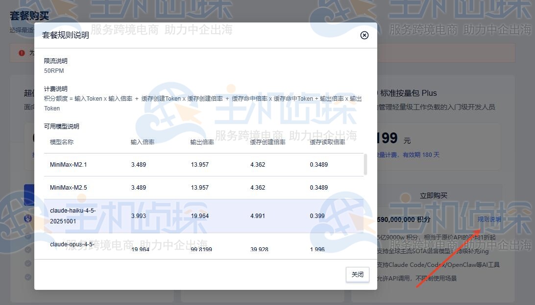Open the 规则说明 link
The width and height of the screenshot is (535, 305).
click(489, 219)
